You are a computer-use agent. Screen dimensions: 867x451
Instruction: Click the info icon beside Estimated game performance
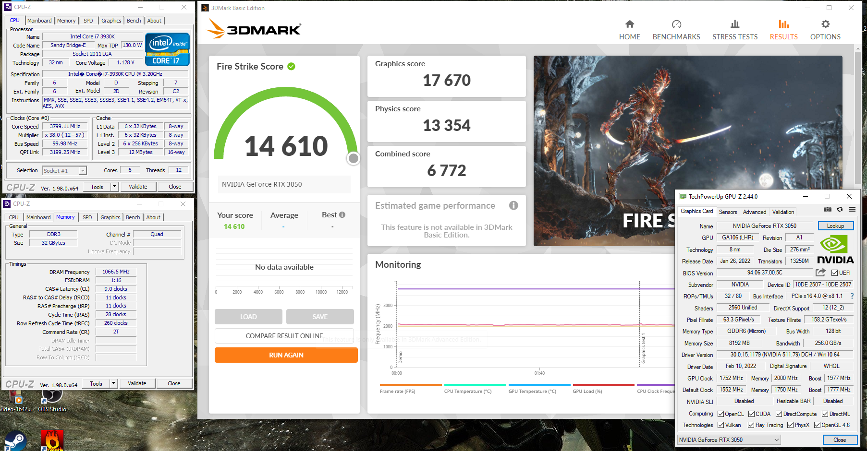(x=513, y=205)
